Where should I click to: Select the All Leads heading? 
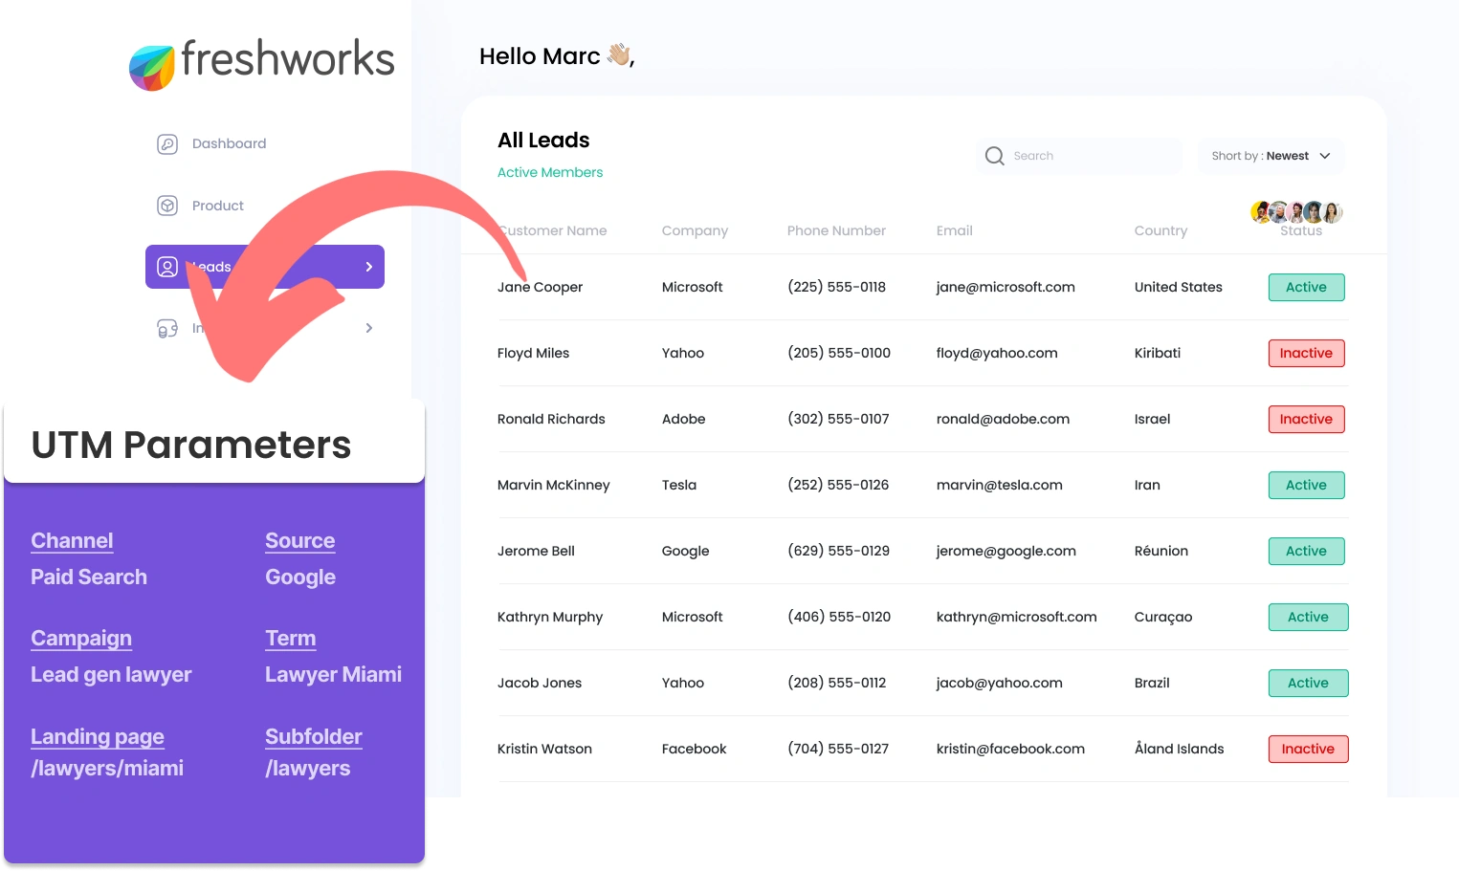tap(542, 140)
